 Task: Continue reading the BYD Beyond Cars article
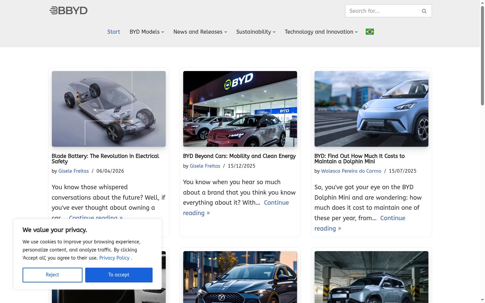pyautogui.click(x=276, y=203)
